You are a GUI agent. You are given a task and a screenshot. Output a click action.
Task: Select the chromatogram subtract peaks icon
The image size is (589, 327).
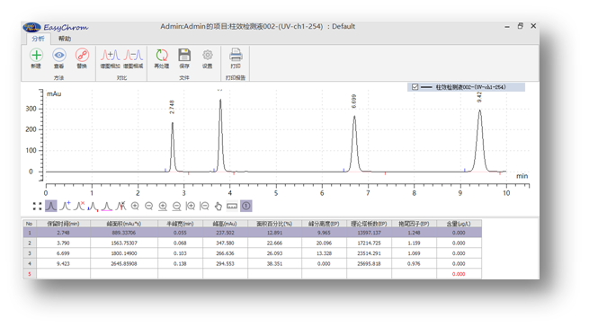coord(133,55)
